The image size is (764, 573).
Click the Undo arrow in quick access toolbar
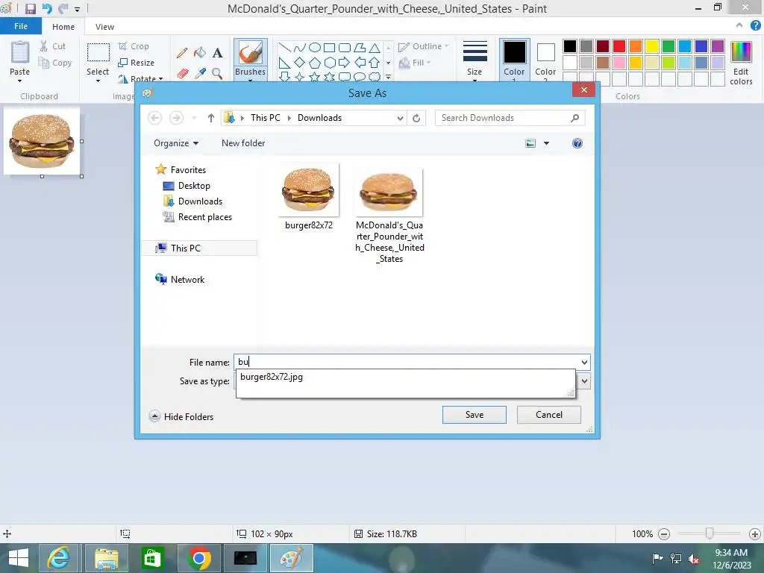pos(47,9)
